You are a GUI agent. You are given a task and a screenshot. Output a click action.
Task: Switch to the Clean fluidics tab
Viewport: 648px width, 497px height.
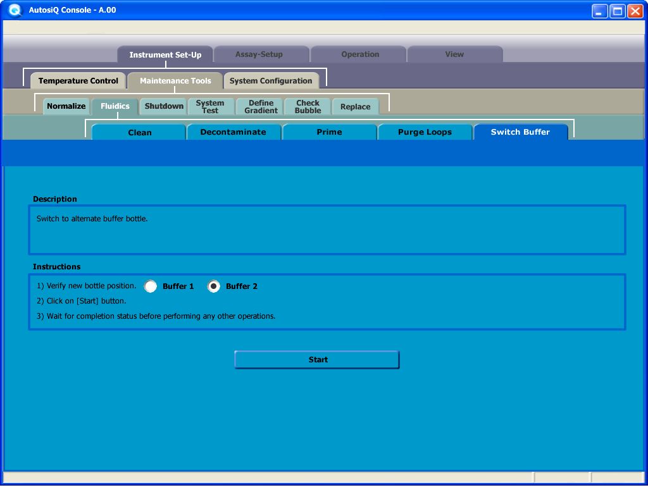tap(140, 133)
